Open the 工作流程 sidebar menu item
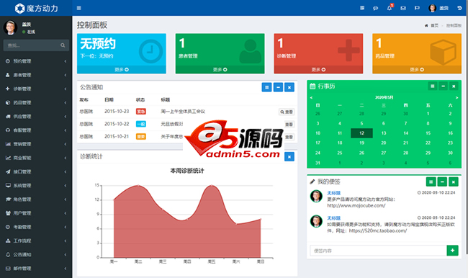The height and width of the screenshot is (278, 468). 36,241
